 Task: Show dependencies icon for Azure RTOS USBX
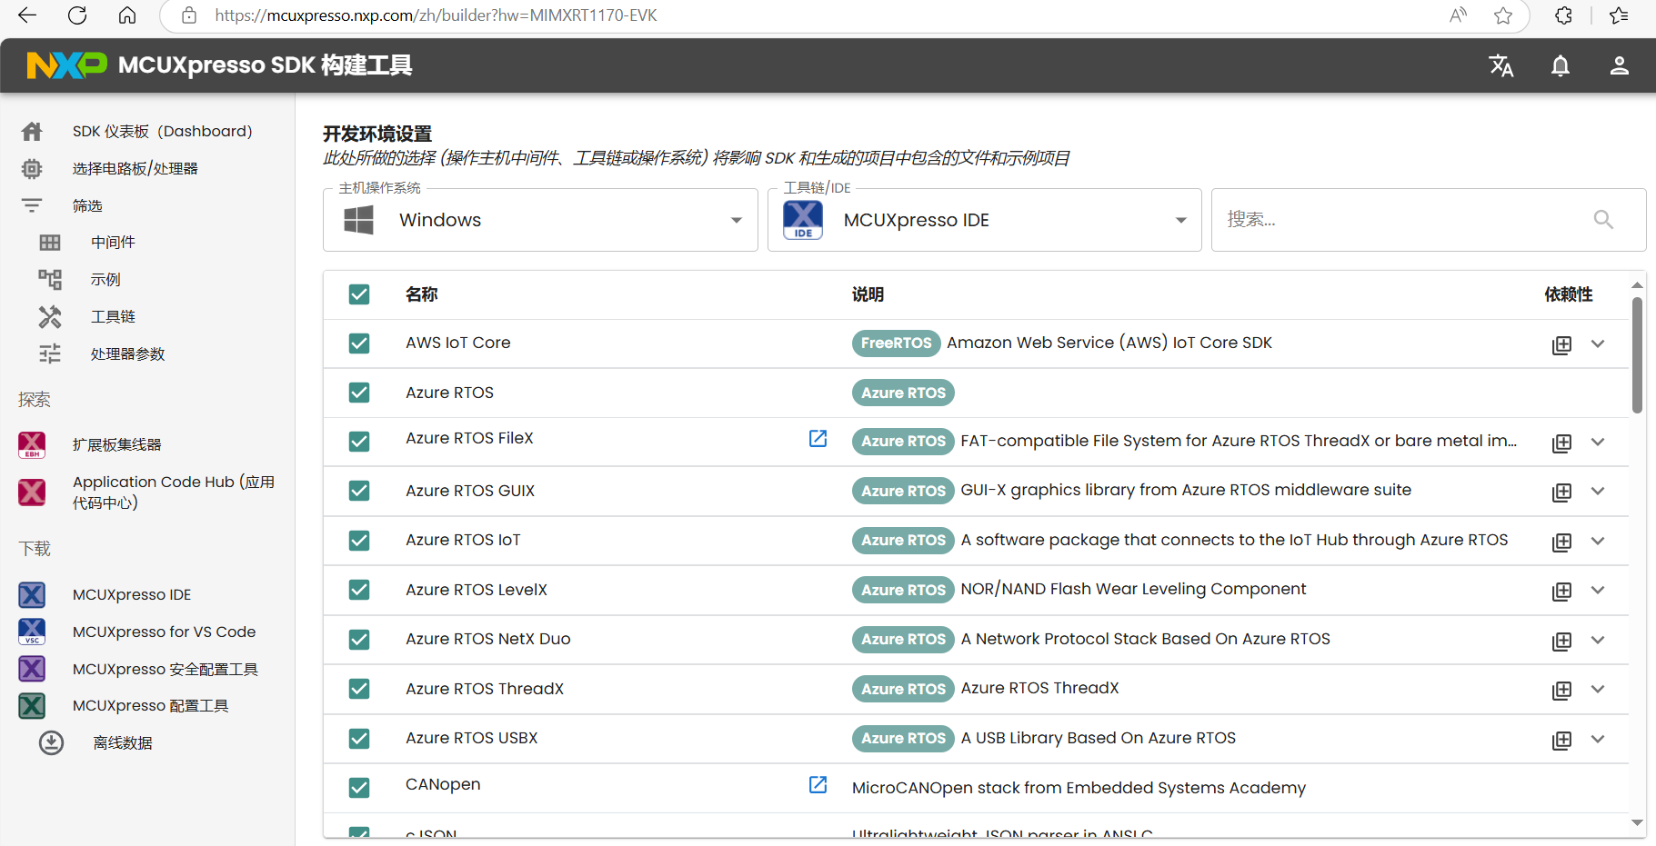[1561, 740]
